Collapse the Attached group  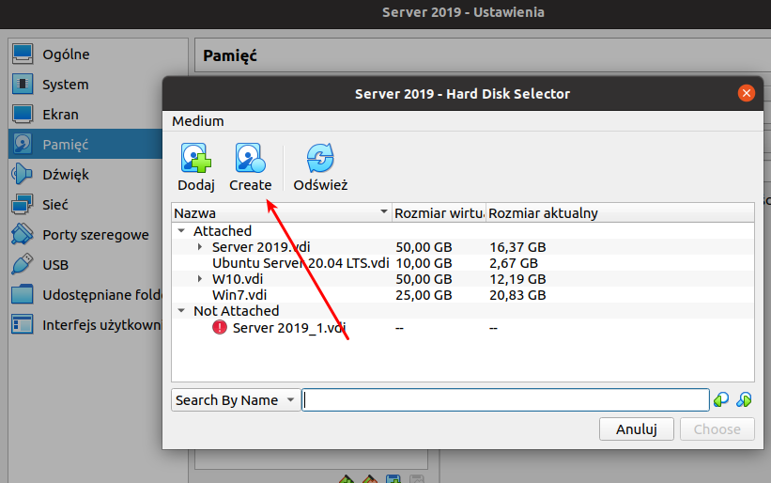pos(181,230)
